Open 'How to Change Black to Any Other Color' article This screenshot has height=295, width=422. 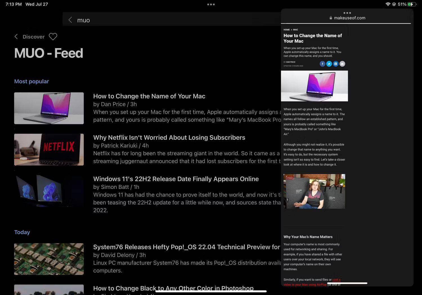click(173, 288)
